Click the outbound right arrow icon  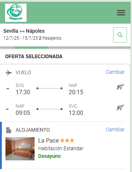[x=8, y=89]
